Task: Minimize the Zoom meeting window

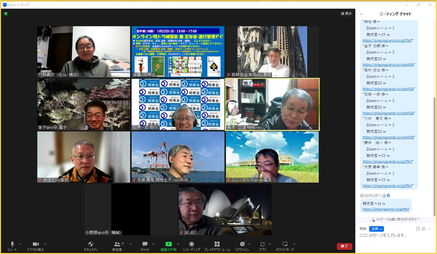Action: click(407, 5)
